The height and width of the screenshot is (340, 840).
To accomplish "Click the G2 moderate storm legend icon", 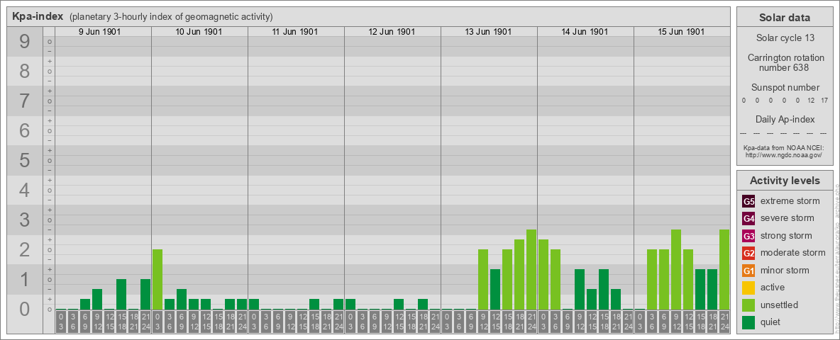I will coord(748,253).
